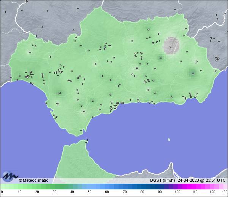228x197 pixels.
Task: Click the 110 label on the legend
Action: click(195, 192)
